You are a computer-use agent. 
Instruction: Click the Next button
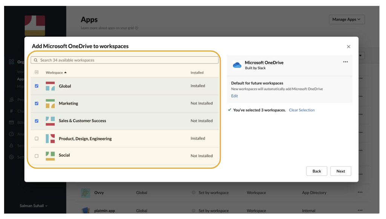341,171
